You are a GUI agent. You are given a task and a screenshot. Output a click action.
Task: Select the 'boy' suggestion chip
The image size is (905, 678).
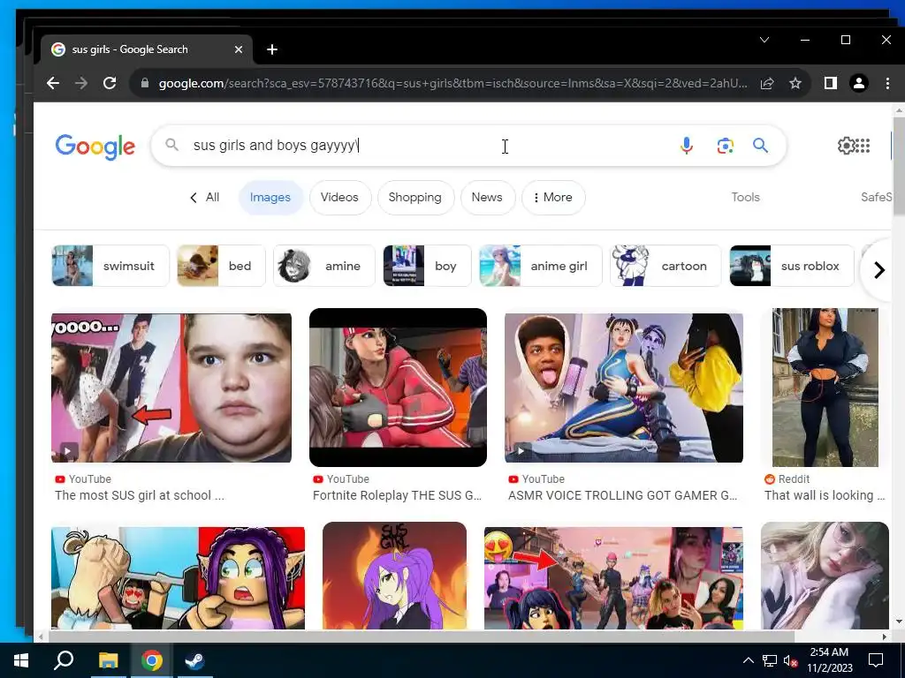[427, 266]
